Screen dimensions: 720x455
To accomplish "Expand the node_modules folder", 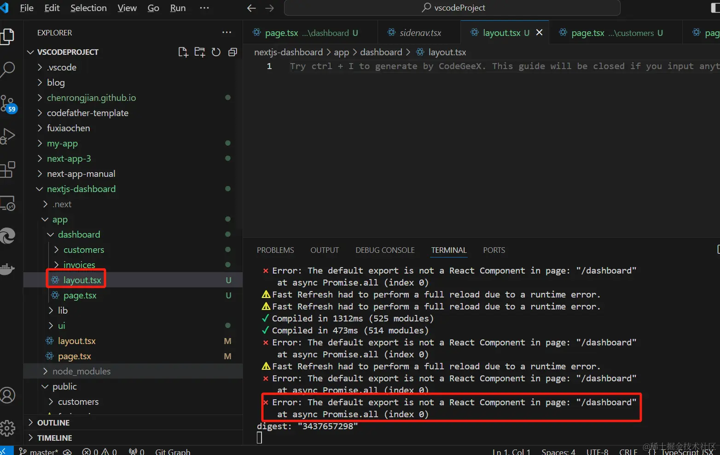I will pos(134,371).
